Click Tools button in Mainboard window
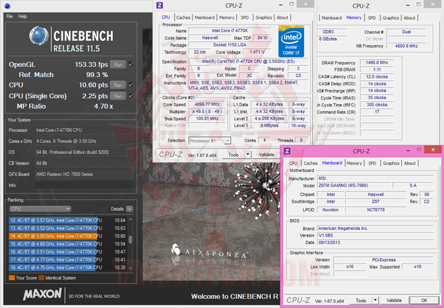 pos(361,301)
